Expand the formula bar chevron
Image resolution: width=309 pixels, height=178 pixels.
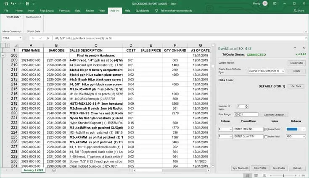coord(306,38)
